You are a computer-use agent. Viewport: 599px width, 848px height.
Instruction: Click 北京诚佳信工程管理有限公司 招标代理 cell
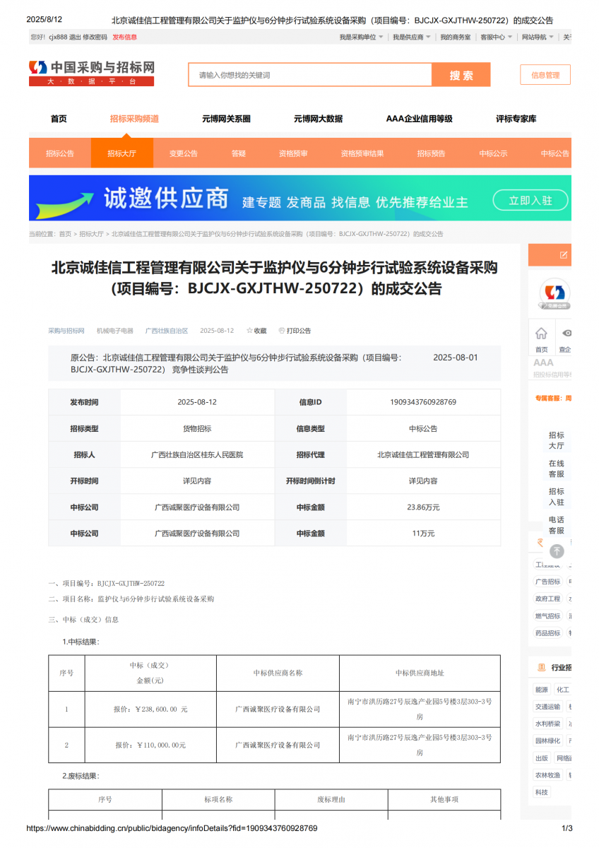click(x=423, y=455)
